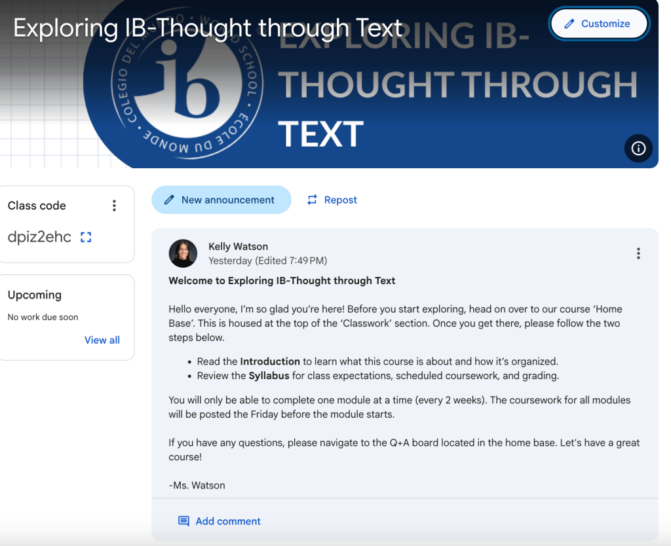Click 'Welcome to Exploring IB-Thought through Text' heading
The width and height of the screenshot is (671, 546).
[x=282, y=280]
